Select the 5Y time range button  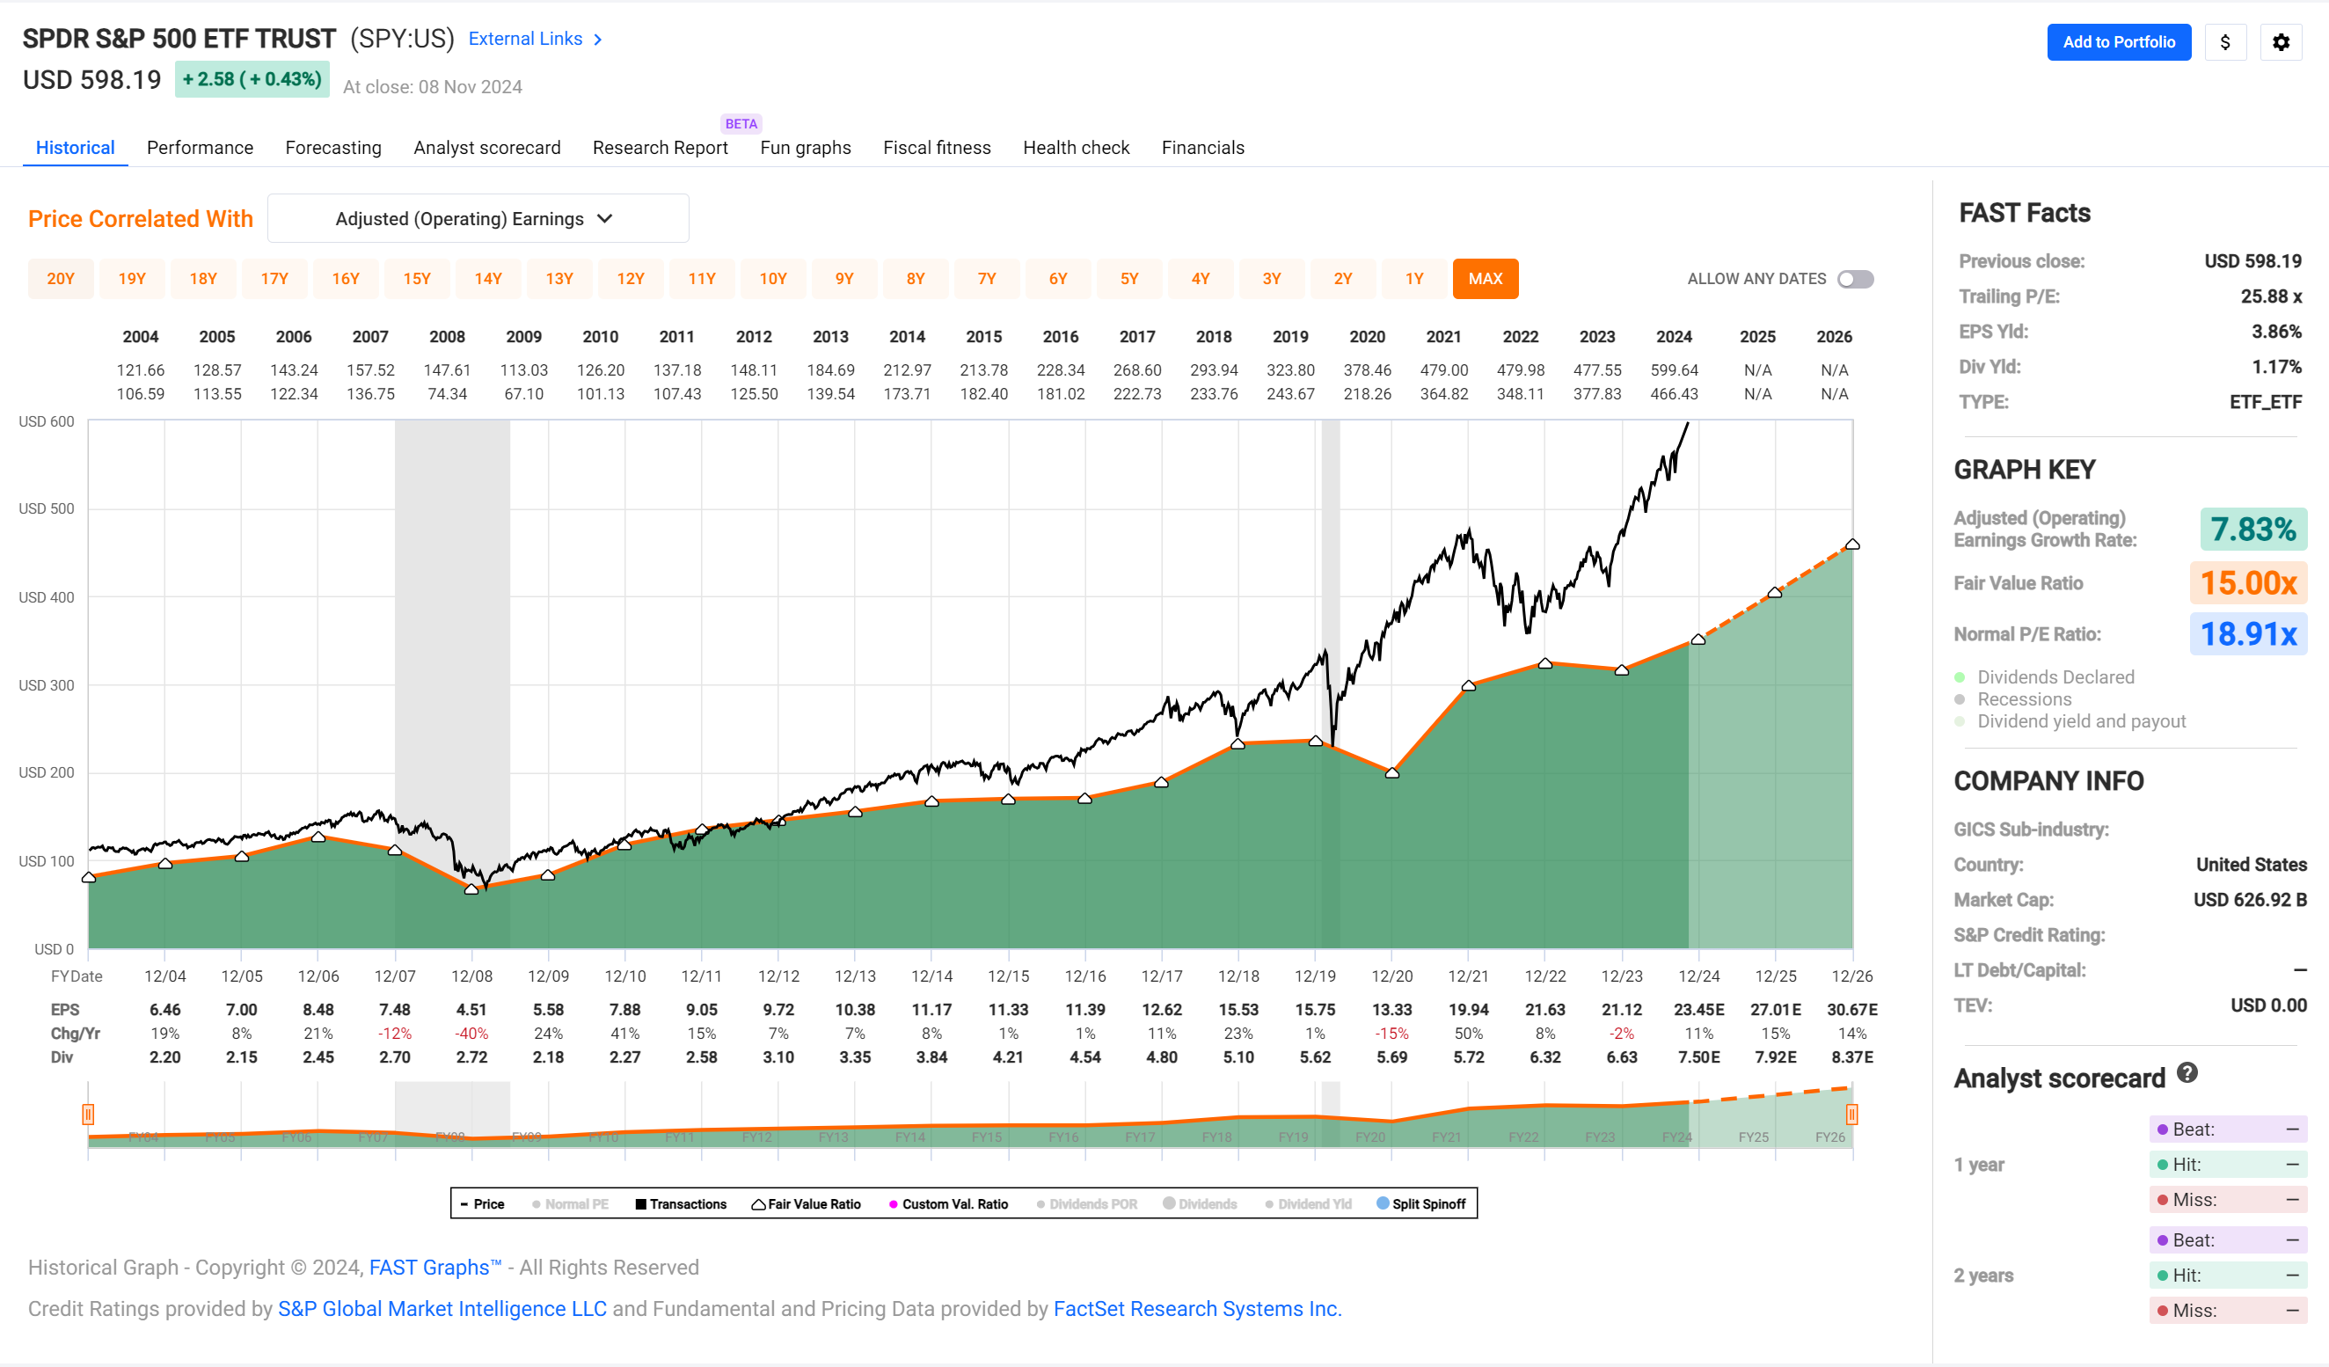(1128, 279)
